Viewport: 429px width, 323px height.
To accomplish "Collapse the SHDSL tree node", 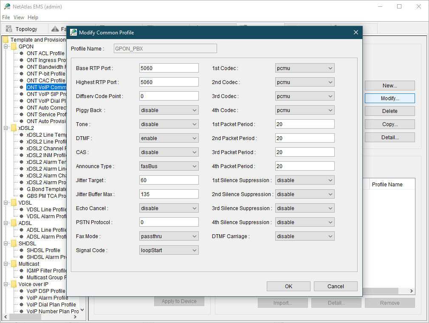I will [x=6, y=243].
